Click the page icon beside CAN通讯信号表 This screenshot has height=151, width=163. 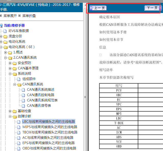point(23,106)
